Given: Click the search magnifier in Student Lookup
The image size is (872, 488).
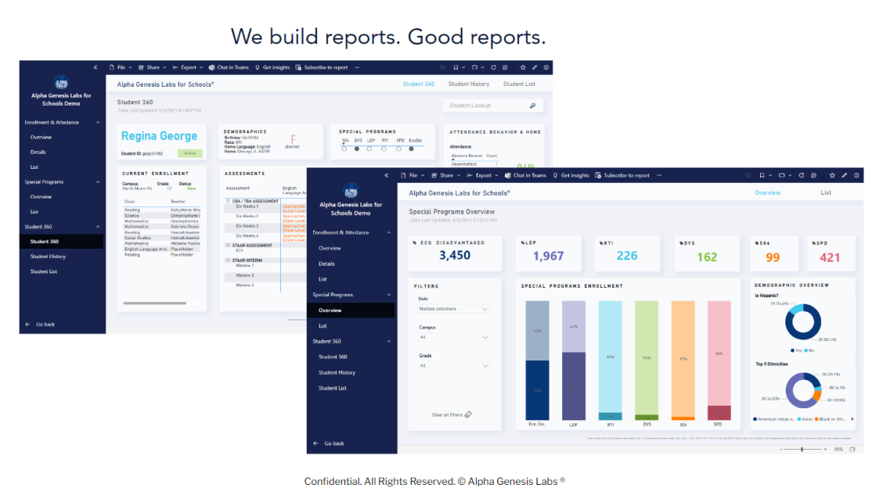Looking at the screenshot, I should click(x=532, y=106).
